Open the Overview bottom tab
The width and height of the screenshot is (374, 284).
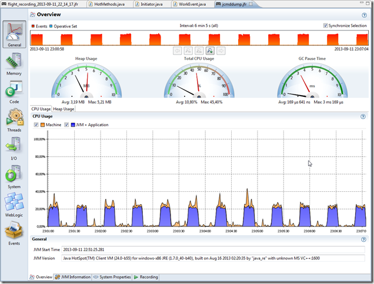(x=41, y=277)
